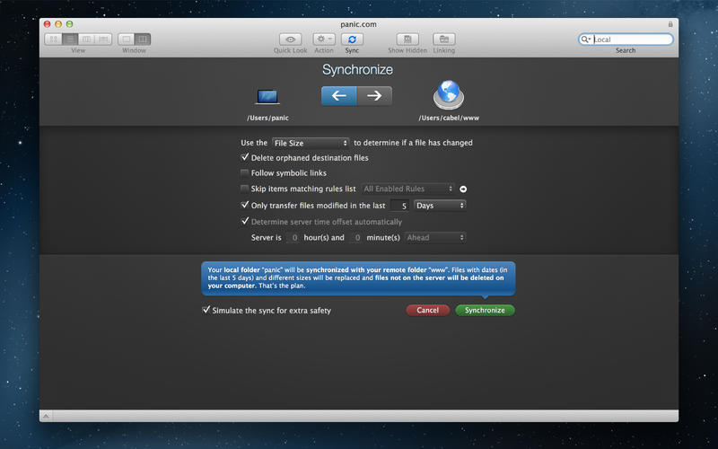The width and height of the screenshot is (718, 449).
Task: Click the red Cancel button
Action: click(x=428, y=310)
